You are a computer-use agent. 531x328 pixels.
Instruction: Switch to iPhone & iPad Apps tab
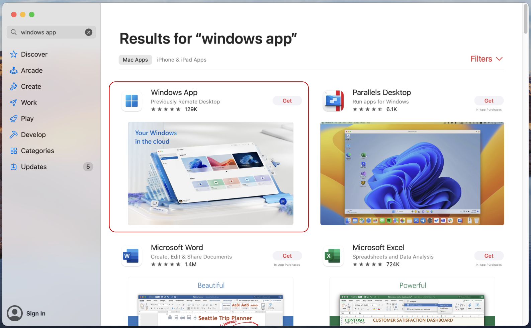(182, 60)
